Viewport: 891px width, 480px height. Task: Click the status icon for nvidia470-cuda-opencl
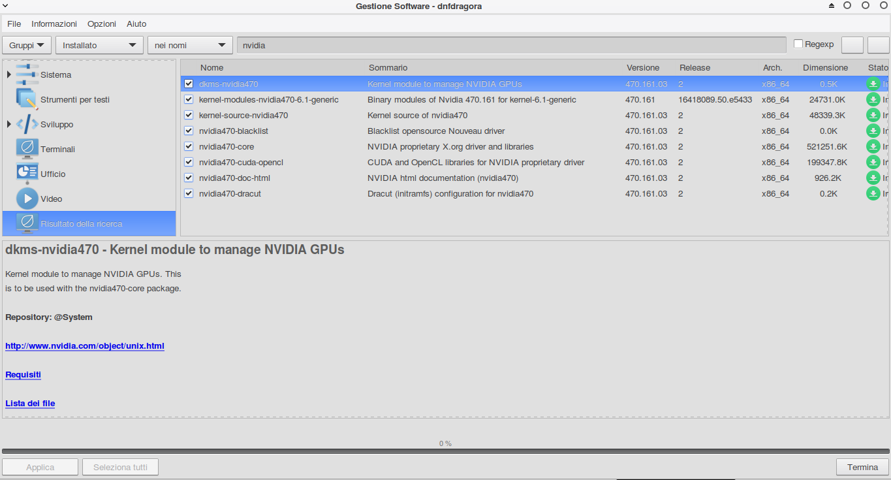(x=873, y=162)
